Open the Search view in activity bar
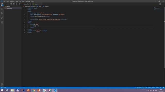The width and height of the screenshot is (165, 92). [2, 9]
